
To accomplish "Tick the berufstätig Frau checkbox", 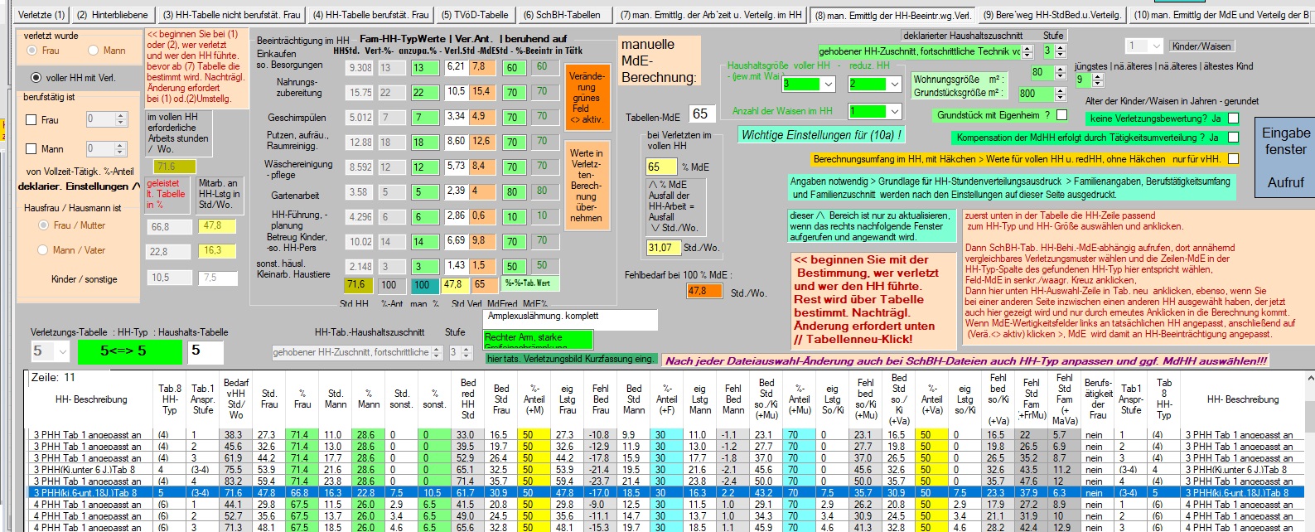I will (31, 120).
